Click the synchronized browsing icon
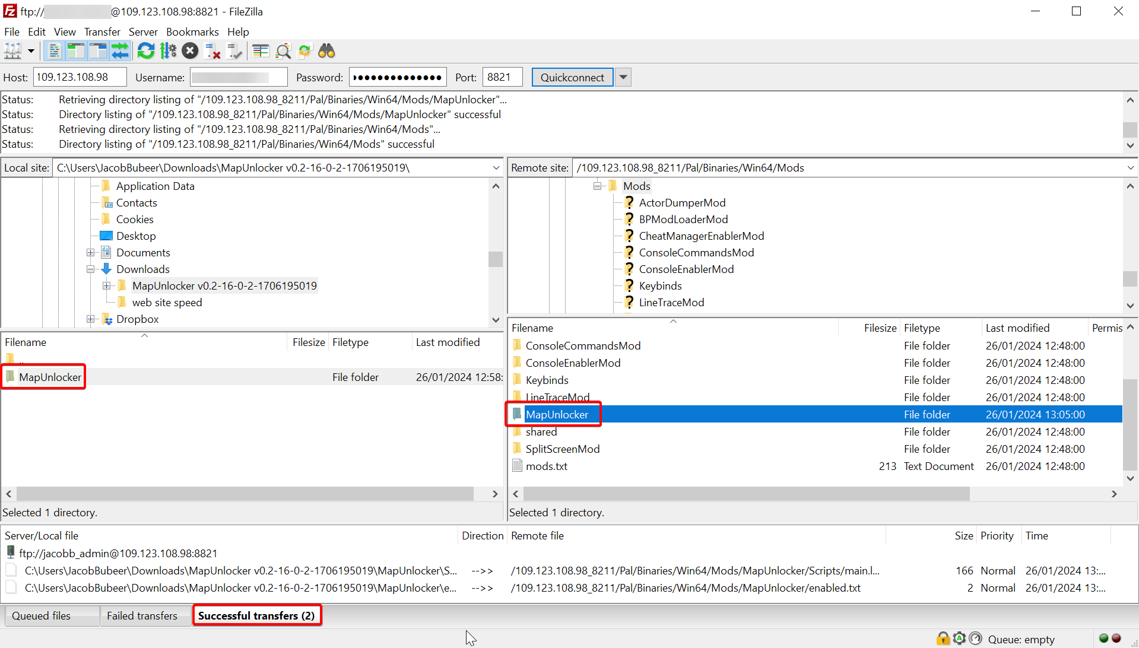 tap(304, 52)
